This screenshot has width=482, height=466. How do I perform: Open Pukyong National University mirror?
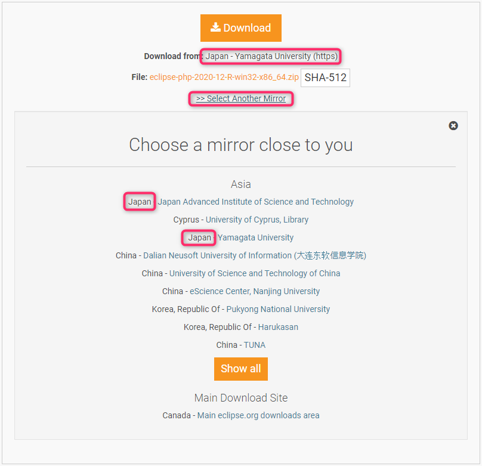click(278, 309)
